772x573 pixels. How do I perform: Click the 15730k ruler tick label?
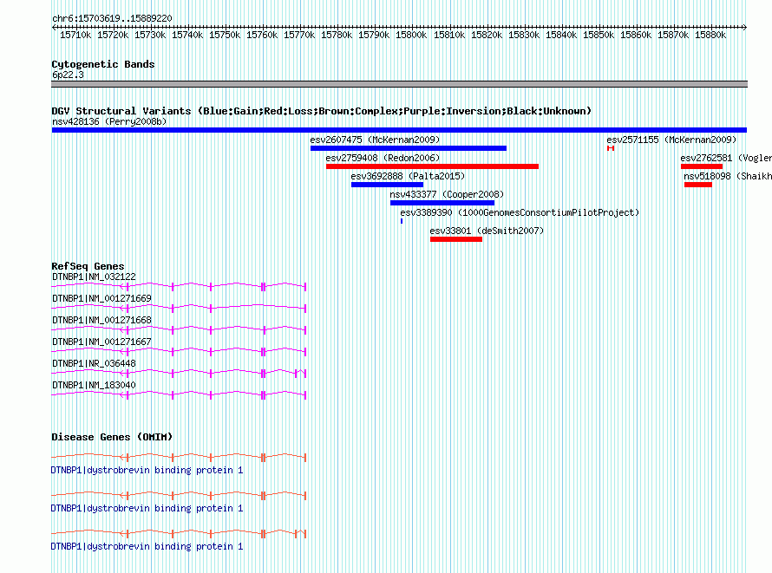tap(150, 35)
